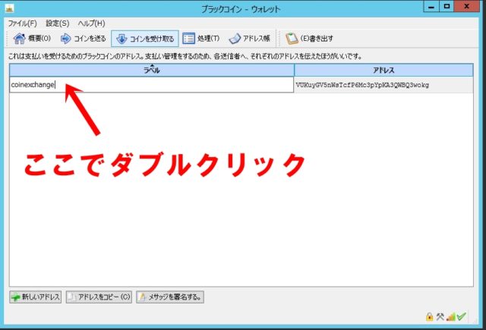Click the wallet lock status icon
This screenshot has width=486, height=330.
pyautogui.click(x=429, y=316)
